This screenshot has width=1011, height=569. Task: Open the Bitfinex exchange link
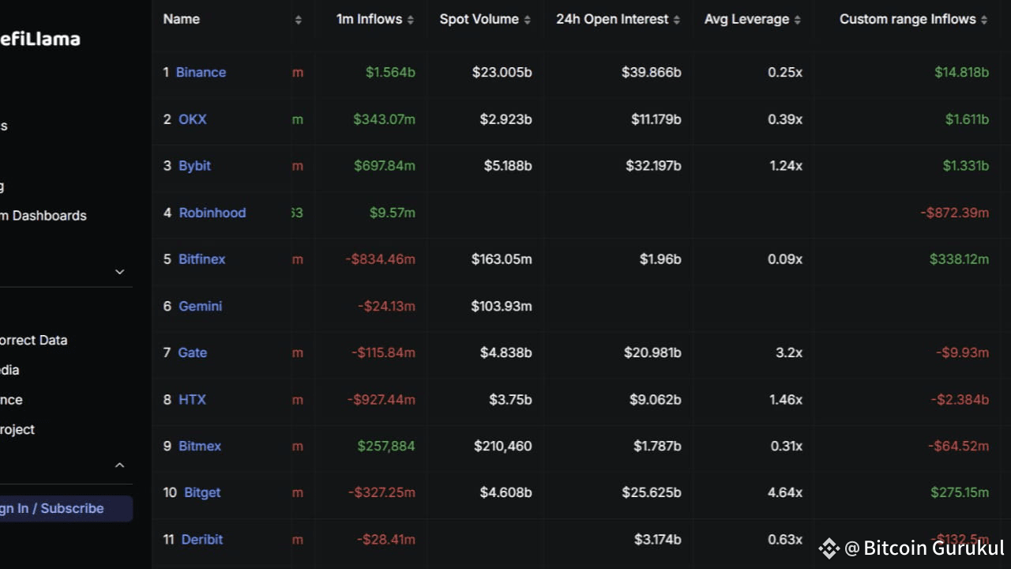point(201,259)
